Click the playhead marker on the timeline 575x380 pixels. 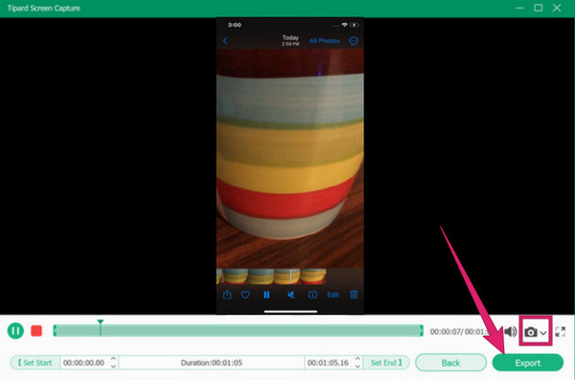click(x=100, y=322)
